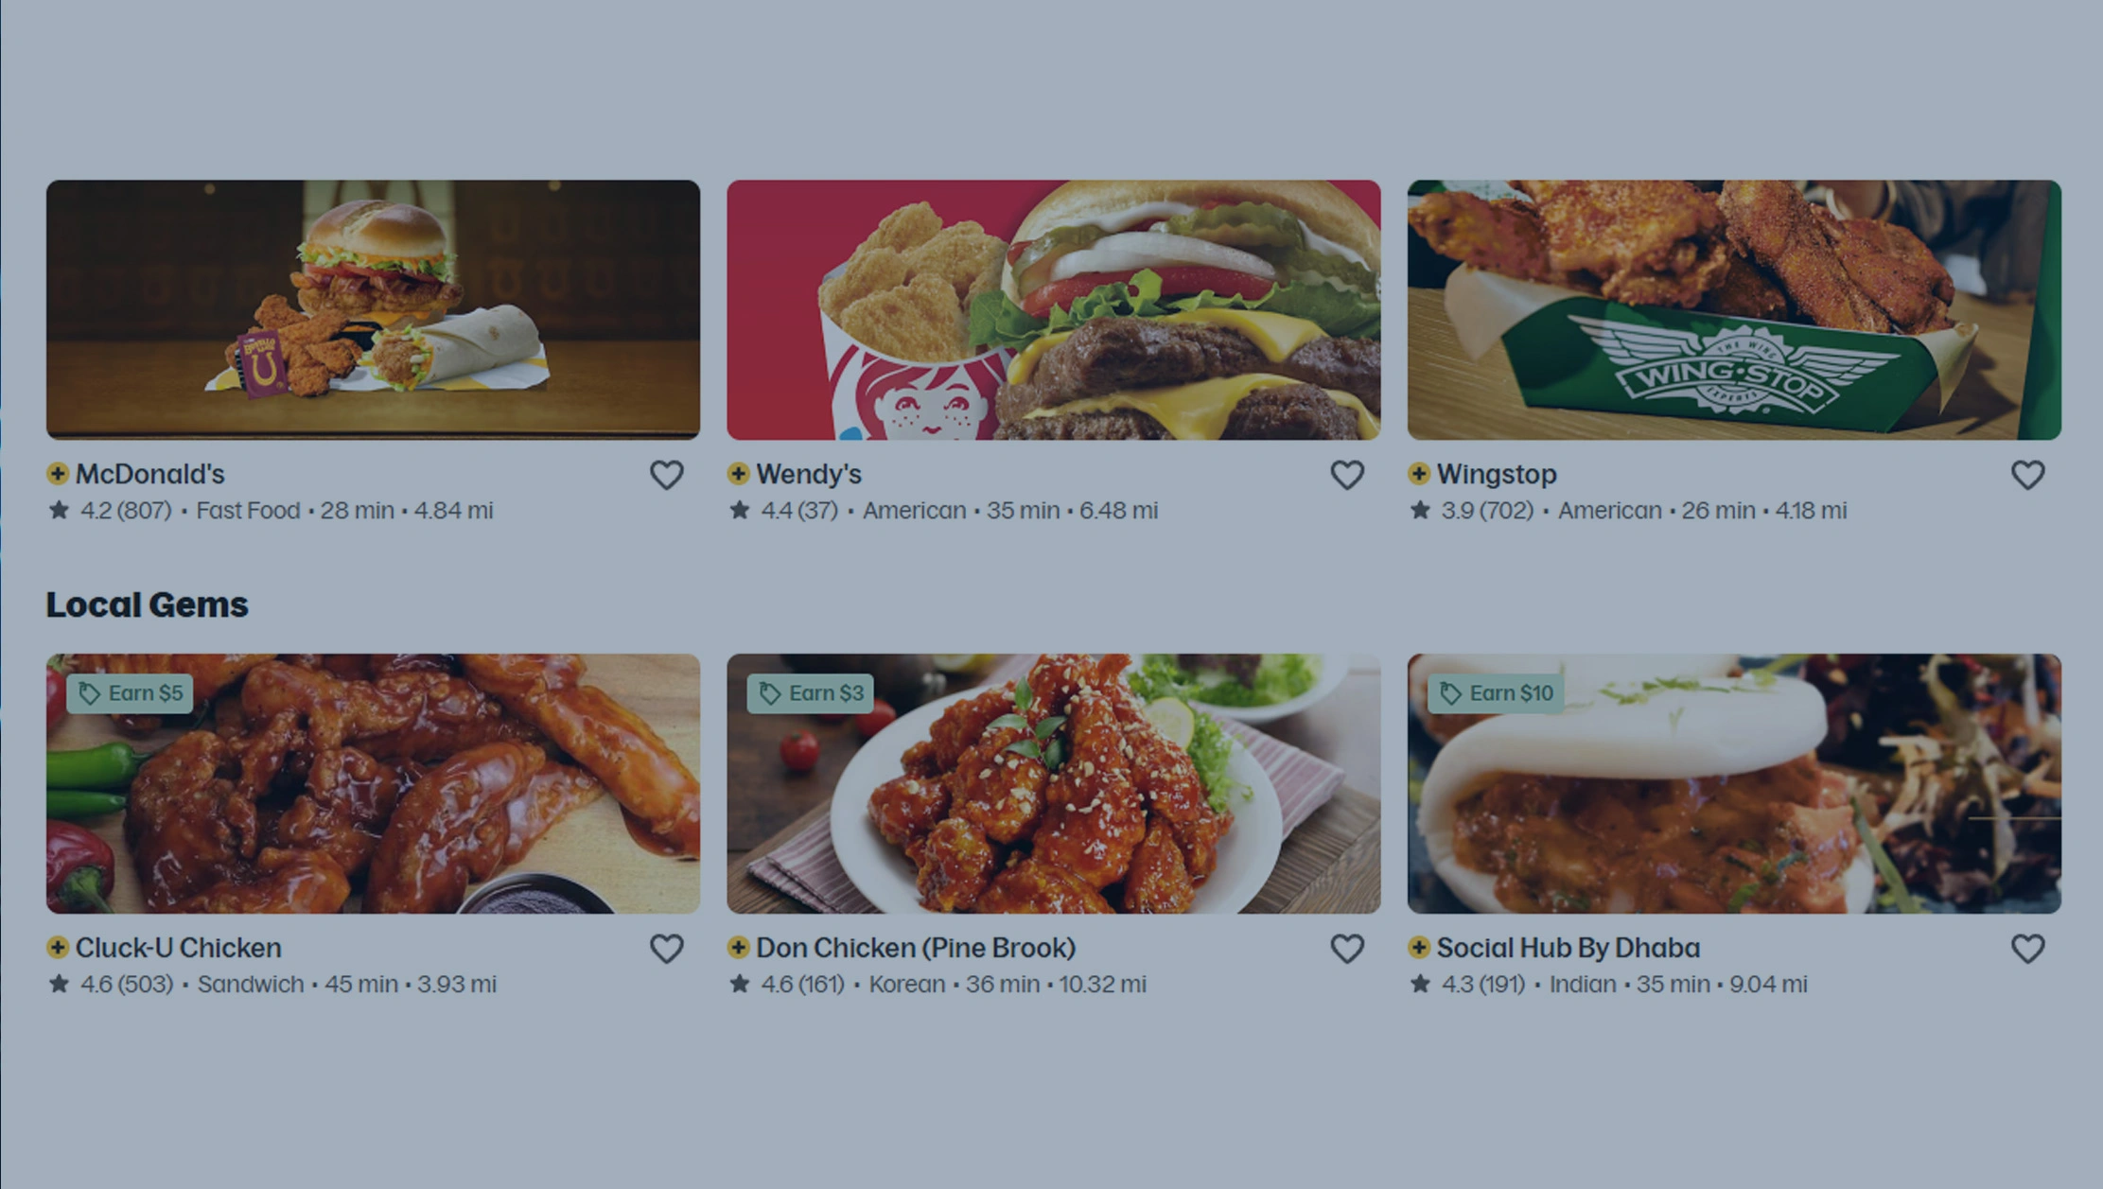Image resolution: width=2103 pixels, height=1189 pixels.
Task: Open the Wendy's burger image
Action: [1054, 310]
